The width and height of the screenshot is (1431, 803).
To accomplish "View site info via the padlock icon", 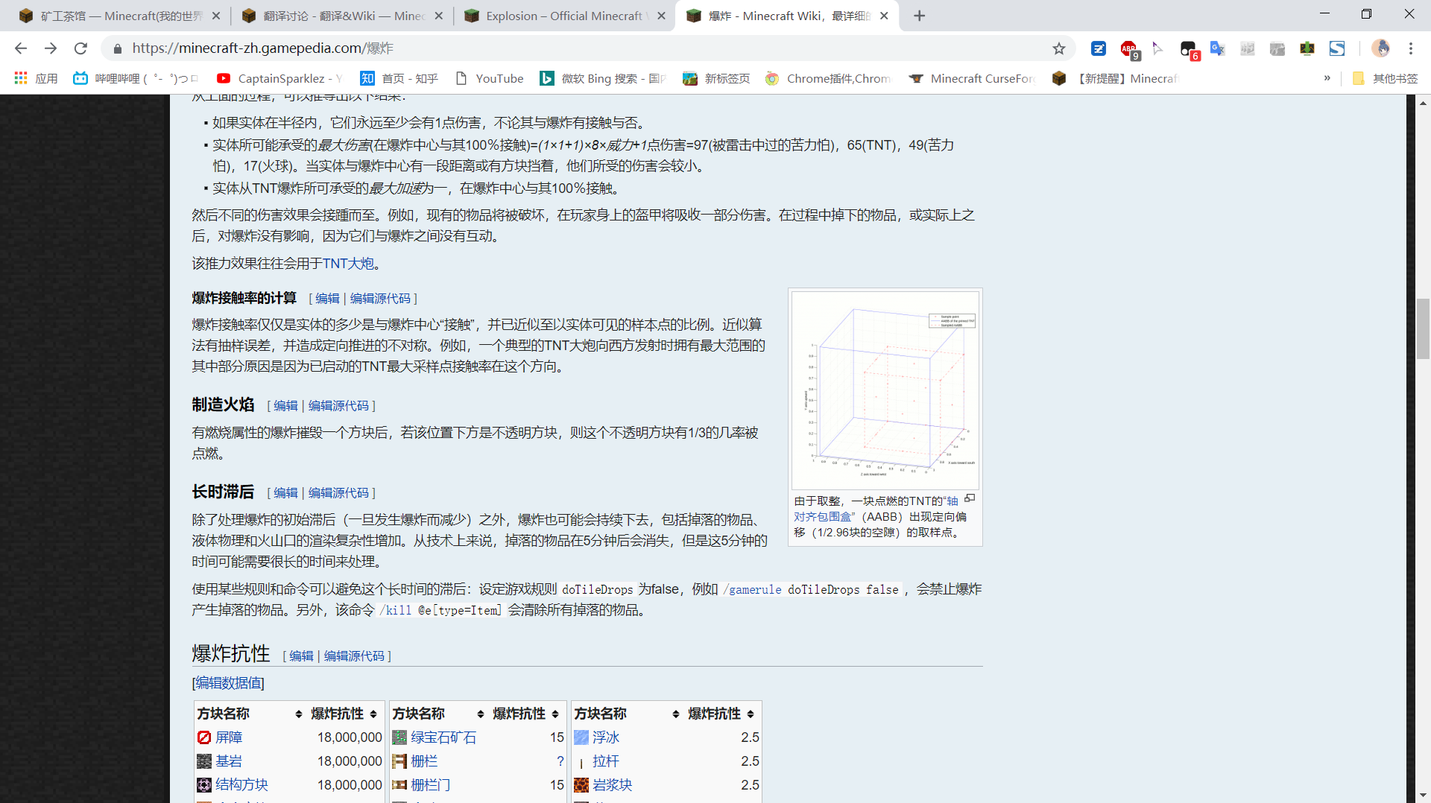I will [x=117, y=48].
